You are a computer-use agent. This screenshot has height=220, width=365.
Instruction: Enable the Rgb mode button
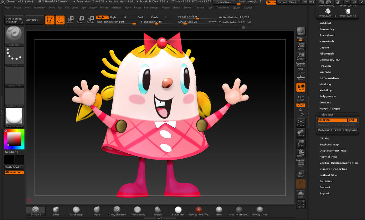[x=113, y=17]
